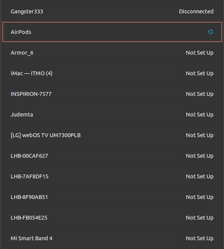Select the LHB-FB054E25 device
Viewport: 224px width, 249px height.
(112, 218)
